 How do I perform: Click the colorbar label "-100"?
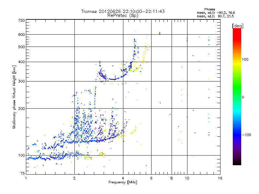pyautogui.click(x=246, y=135)
